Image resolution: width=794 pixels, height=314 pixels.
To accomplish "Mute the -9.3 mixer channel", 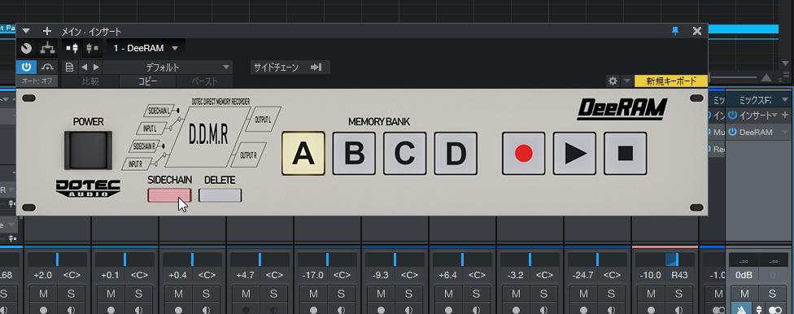I will coord(382,294).
